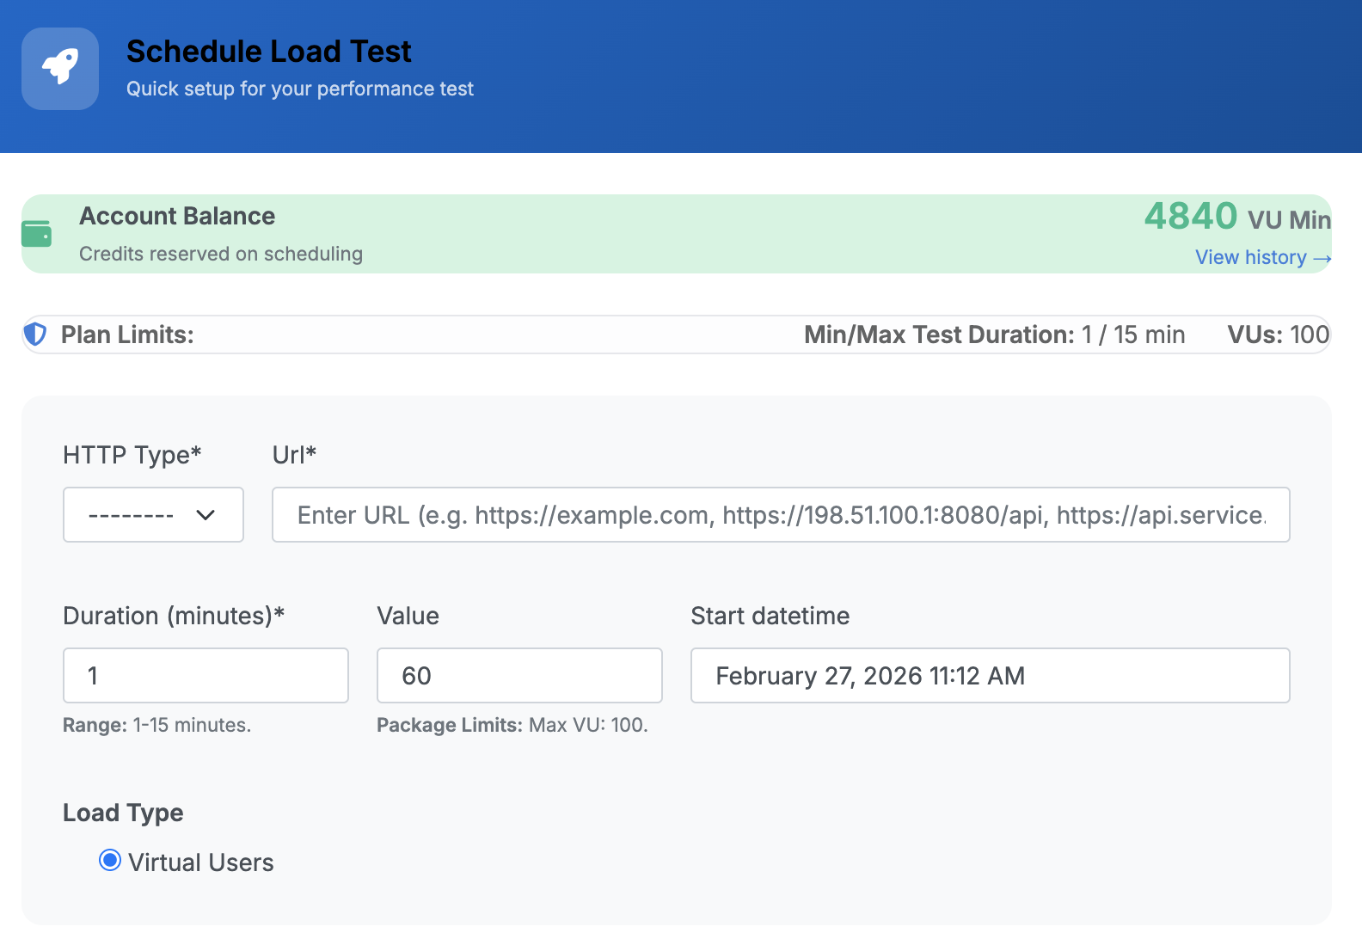Click the Package Limits: Max VU hint

pyautogui.click(x=512, y=725)
